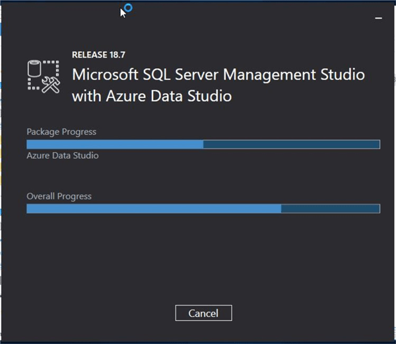
Task: Click the crossed wrench and screwdriver icon
Action: click(x=50, y=83)
